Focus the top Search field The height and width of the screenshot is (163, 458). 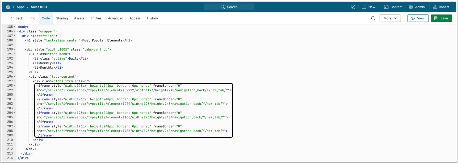pos(229,7)
